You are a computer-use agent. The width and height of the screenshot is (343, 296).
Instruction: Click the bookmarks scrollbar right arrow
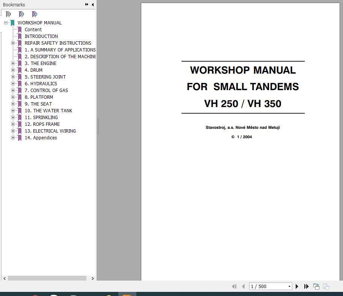click(92, 278)
